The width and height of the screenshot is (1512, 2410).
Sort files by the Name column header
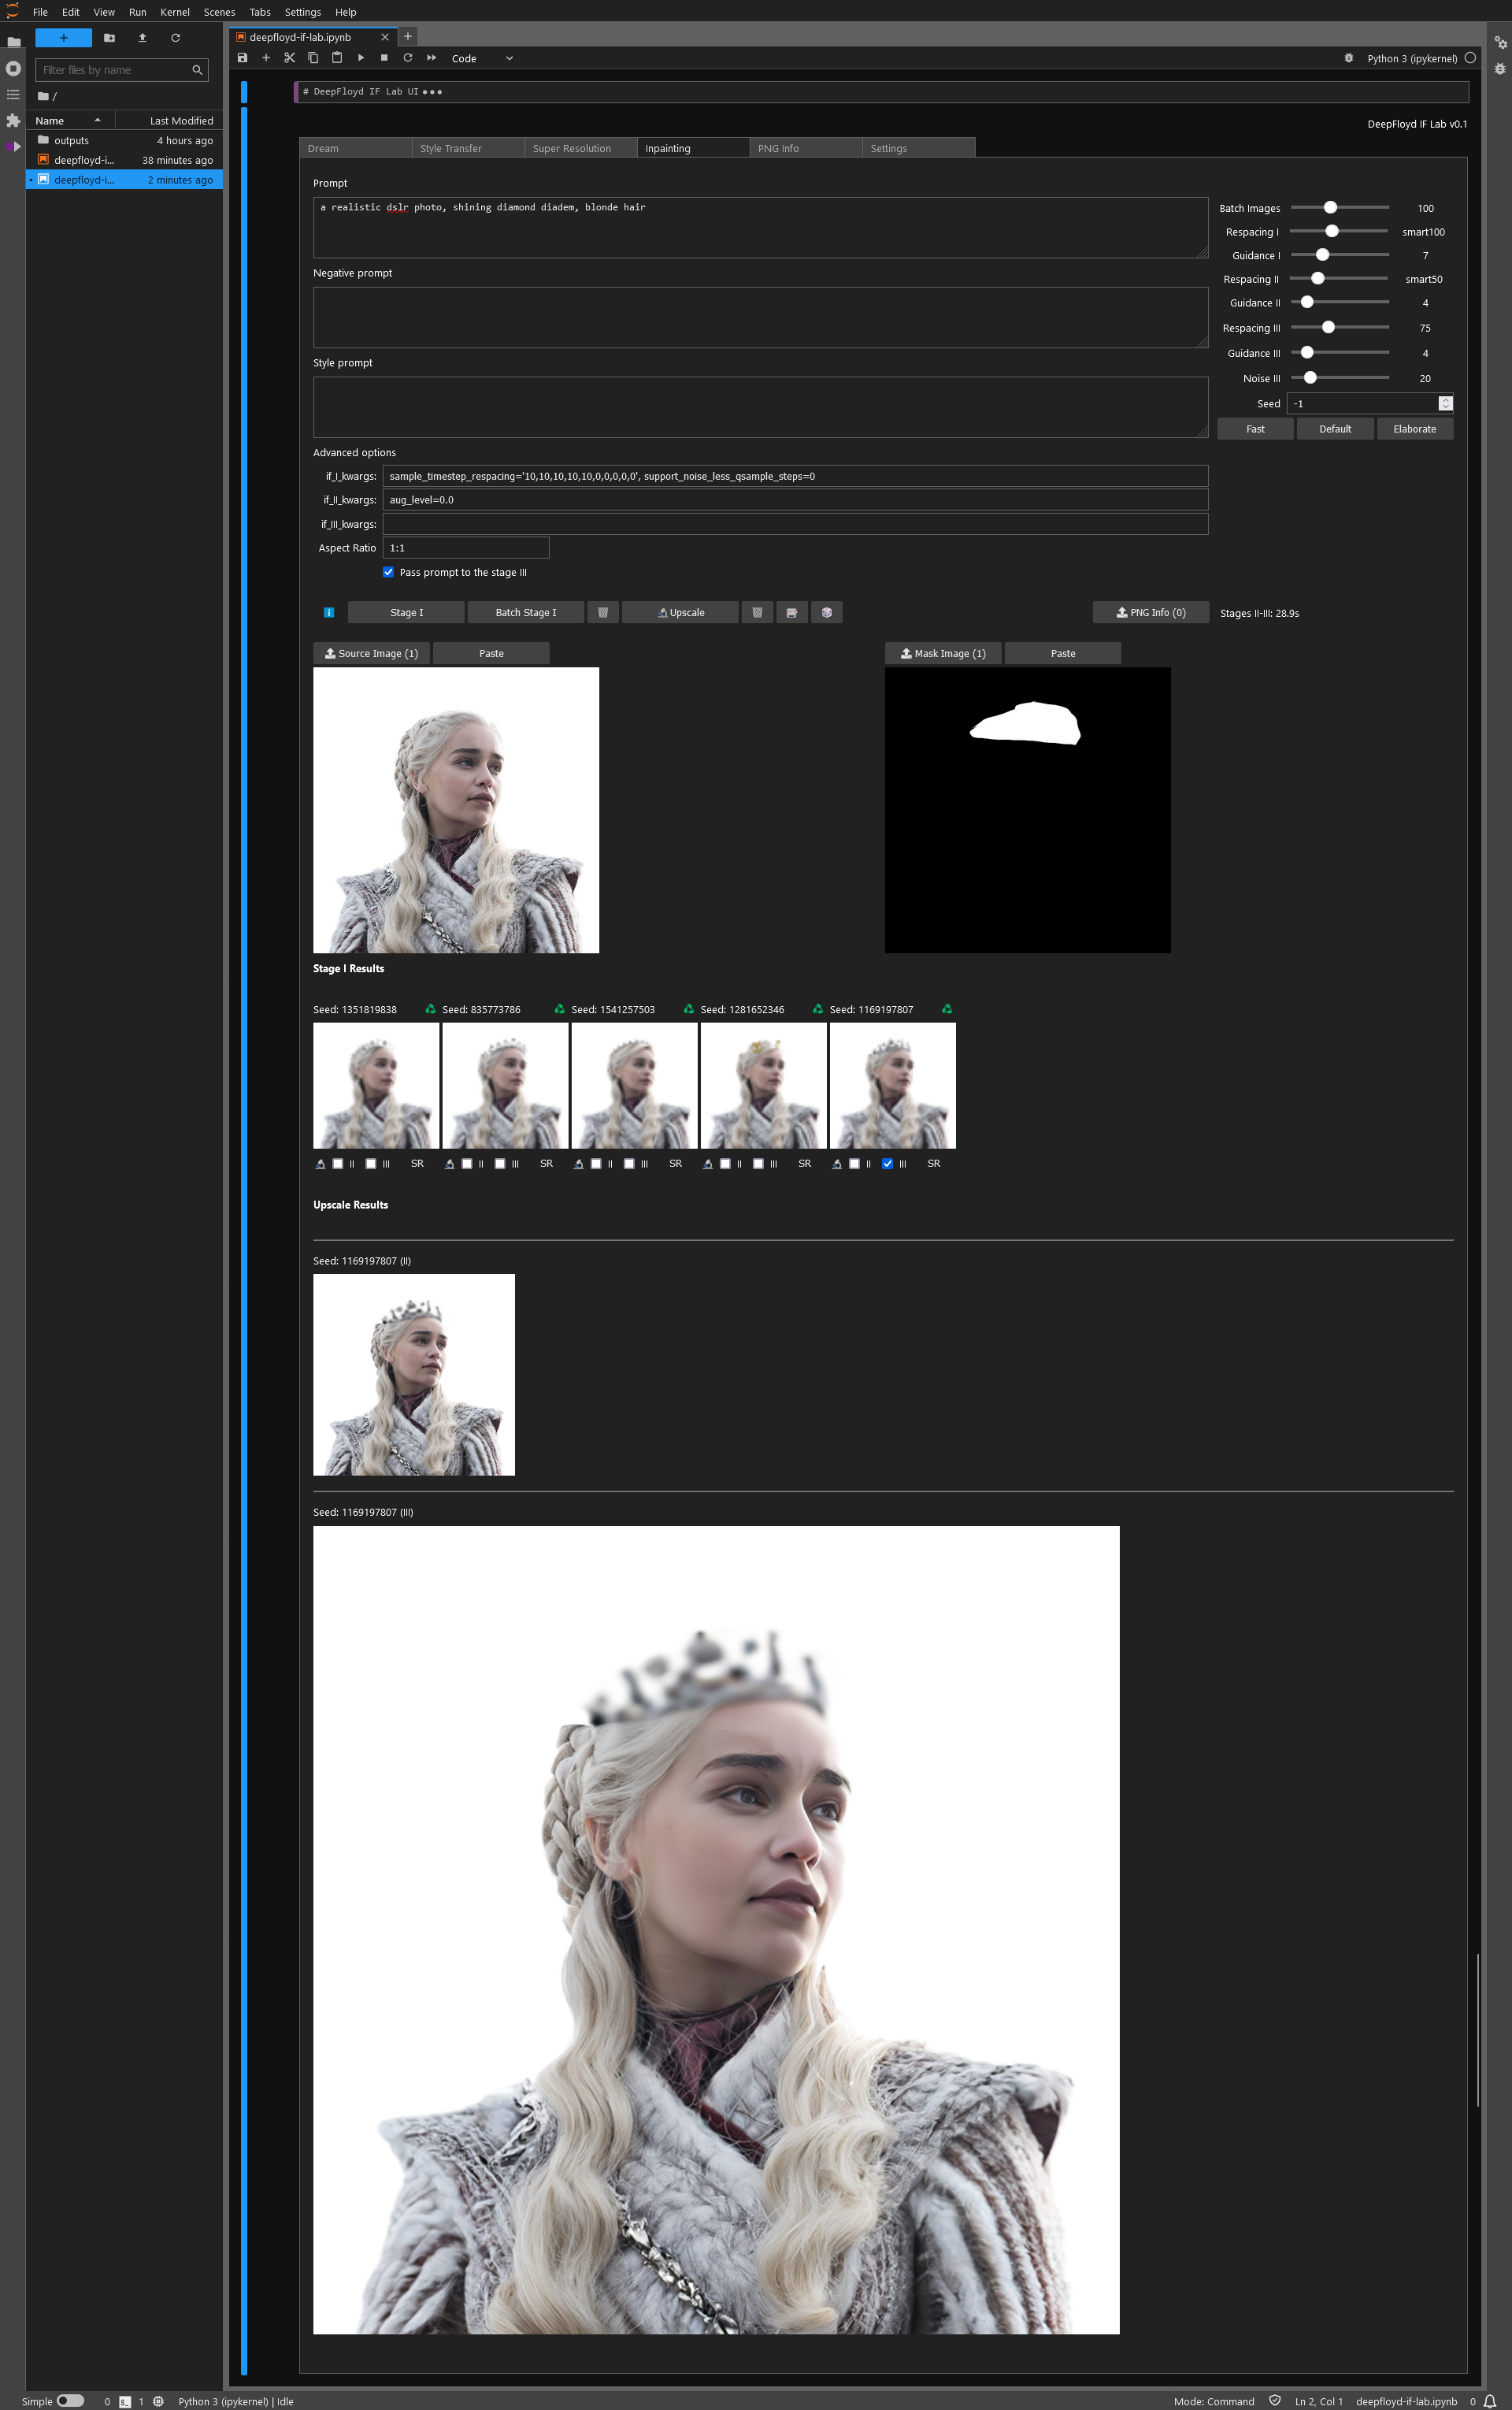click(70, 120)
